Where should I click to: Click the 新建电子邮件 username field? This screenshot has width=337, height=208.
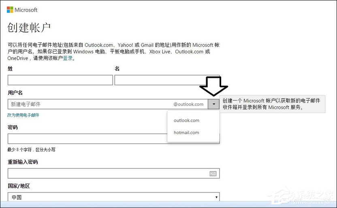click(x=108, y=104)
